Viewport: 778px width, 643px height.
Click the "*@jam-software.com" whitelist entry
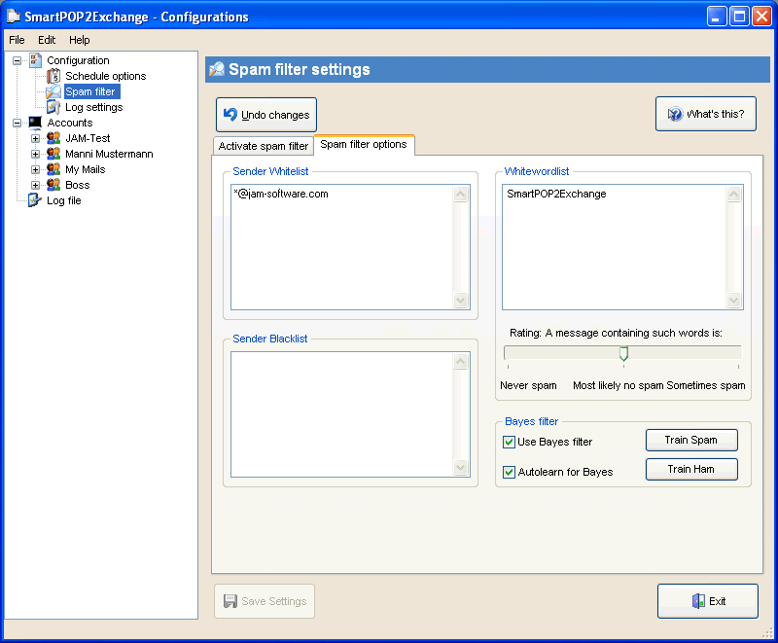(281, 194)
